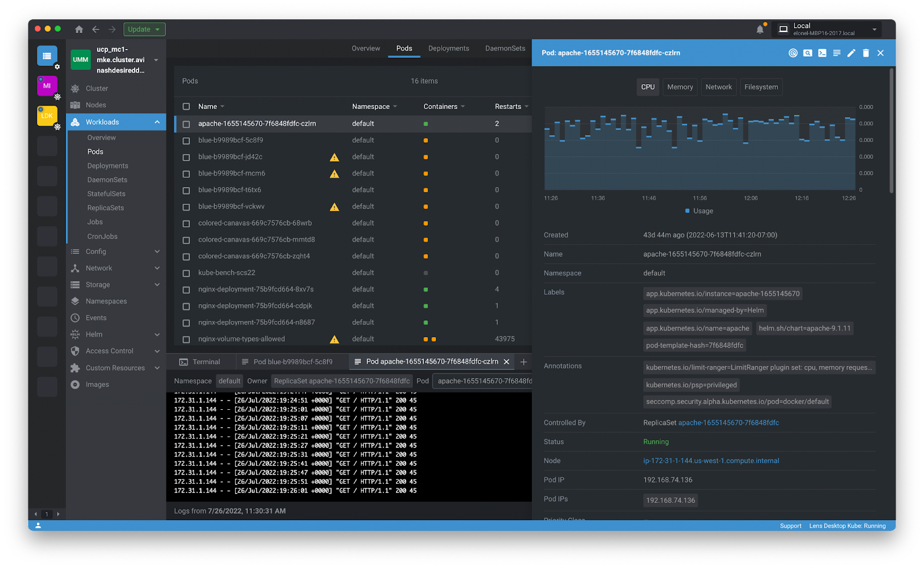Show the Memory metrics tab

680,87
